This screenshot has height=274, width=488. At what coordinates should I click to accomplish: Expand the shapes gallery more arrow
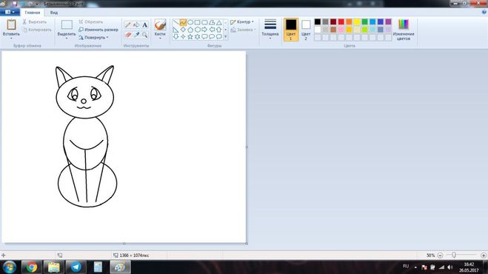226,37
